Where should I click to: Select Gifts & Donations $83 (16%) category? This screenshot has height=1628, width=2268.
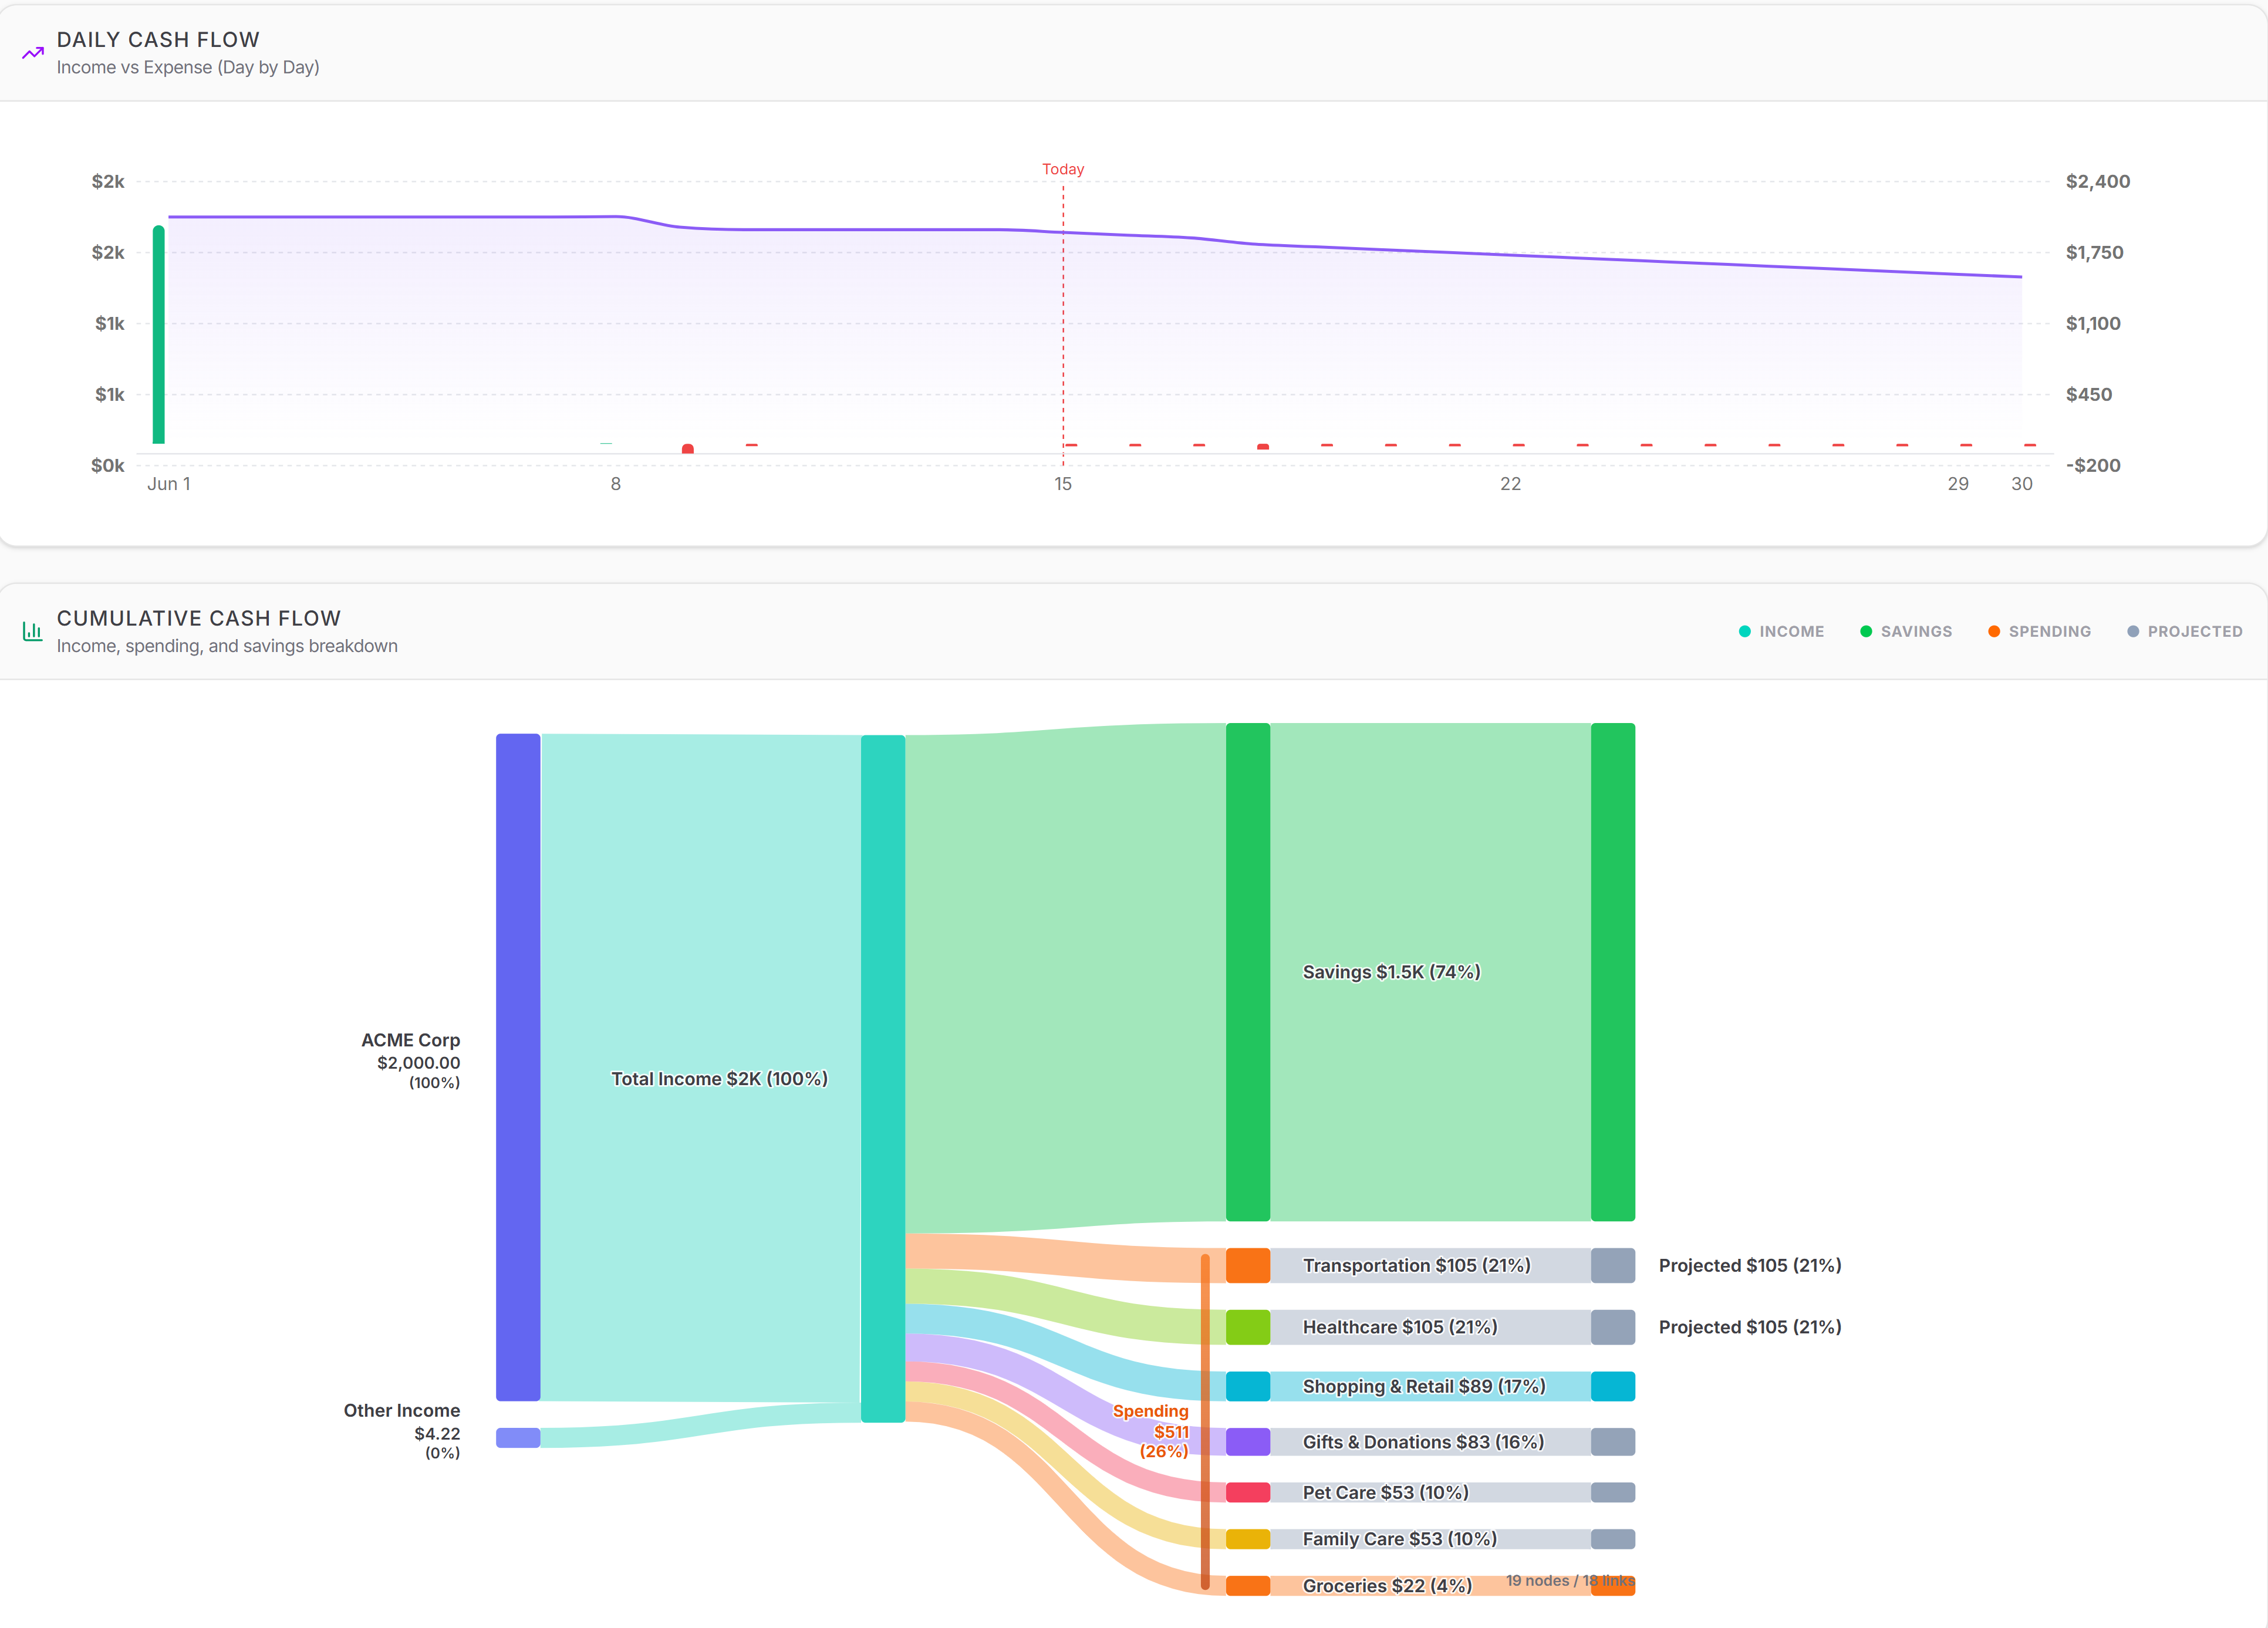coord(1423,1441)
